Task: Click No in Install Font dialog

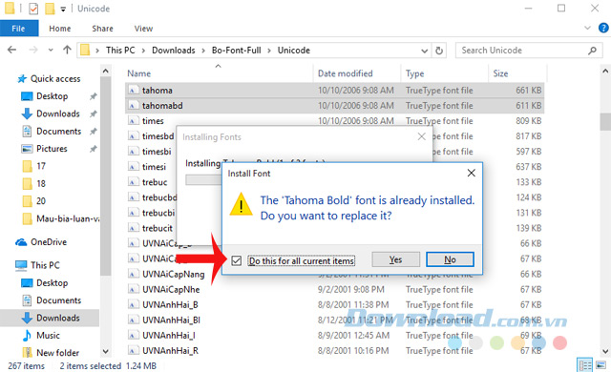Action: click(450, 259)
